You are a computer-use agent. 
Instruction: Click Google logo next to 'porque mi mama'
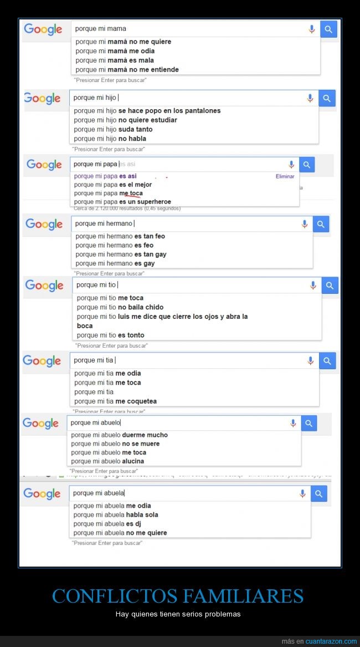pos(43,29)
